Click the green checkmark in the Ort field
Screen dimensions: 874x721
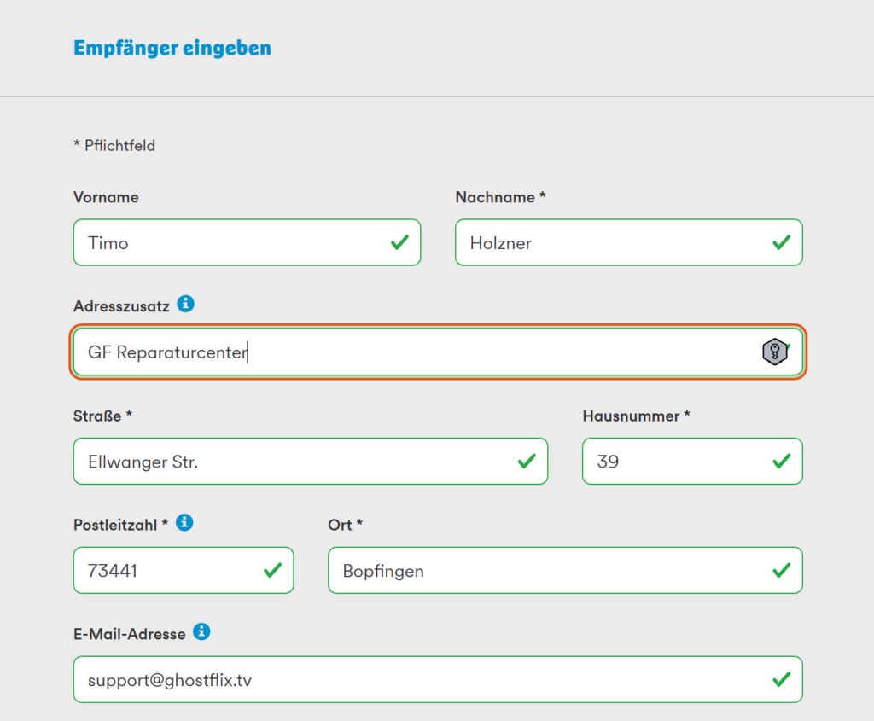point(781,571)
